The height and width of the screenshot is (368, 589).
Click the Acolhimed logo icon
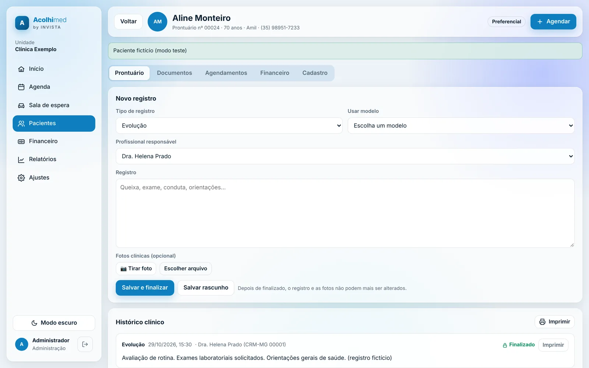(22, 23)
